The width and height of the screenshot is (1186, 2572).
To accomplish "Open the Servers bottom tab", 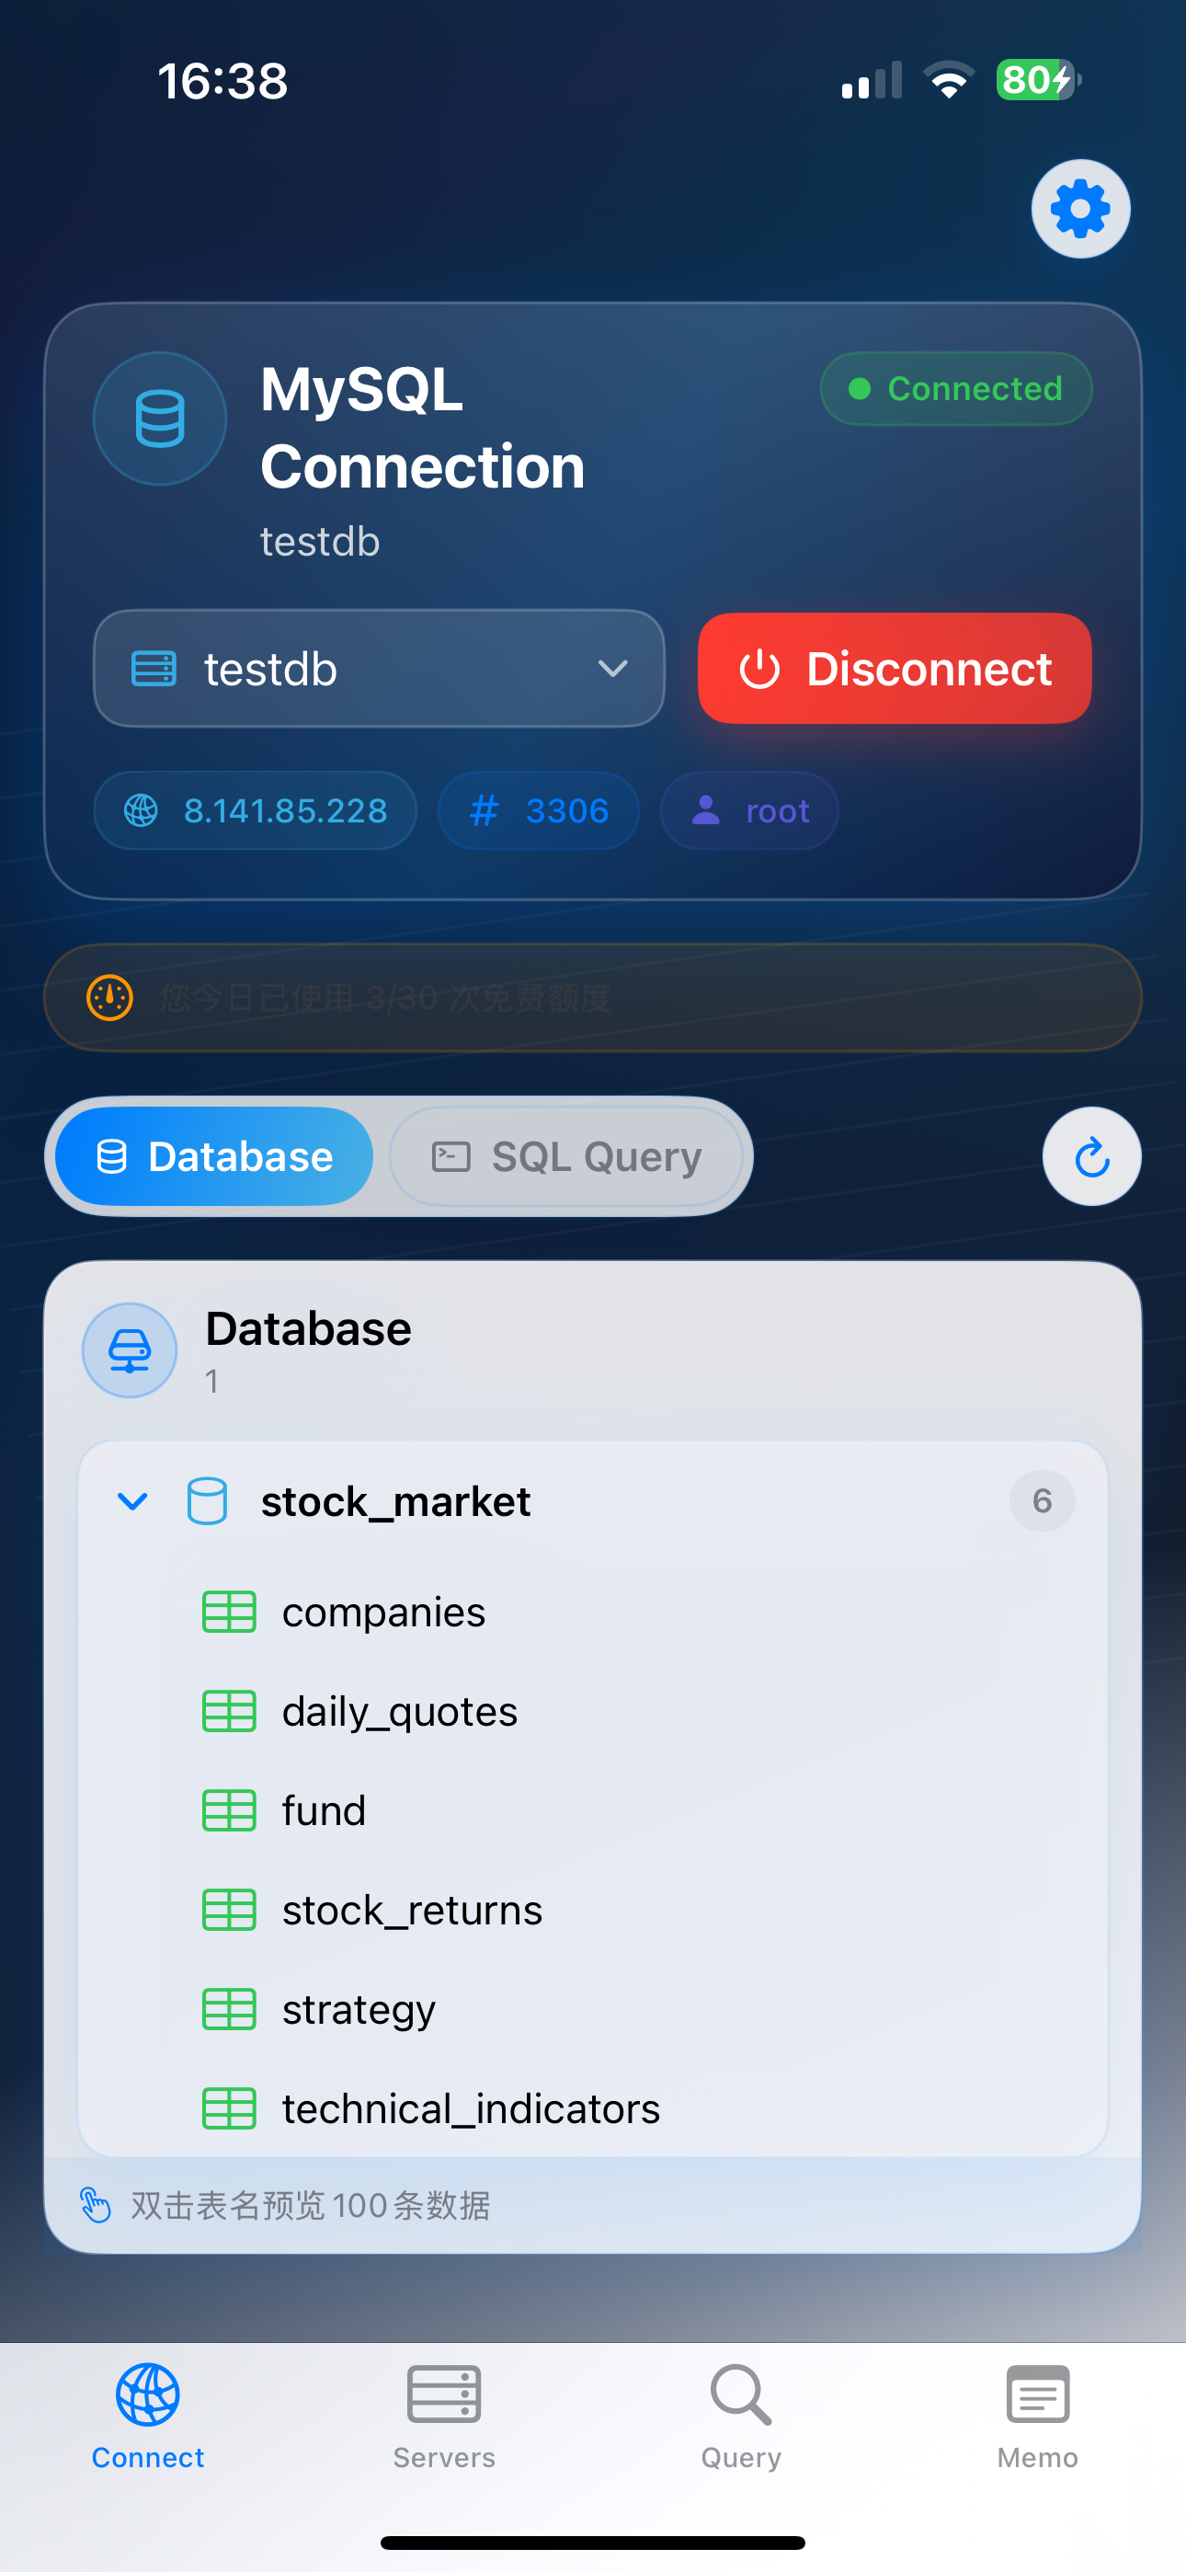I will pyautogui.click(x=444, y=2417).
